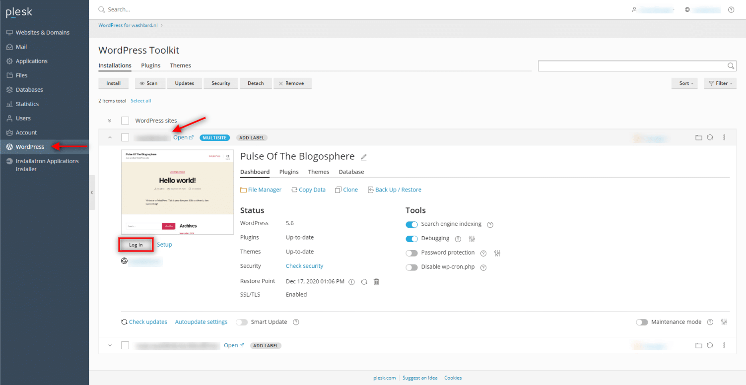The image size is (746, 385).
Task: Collapse the first installation row
Action: point(110,137)
